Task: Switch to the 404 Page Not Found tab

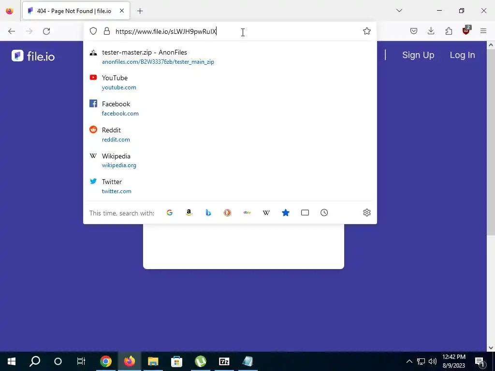Action: (76, 11)
